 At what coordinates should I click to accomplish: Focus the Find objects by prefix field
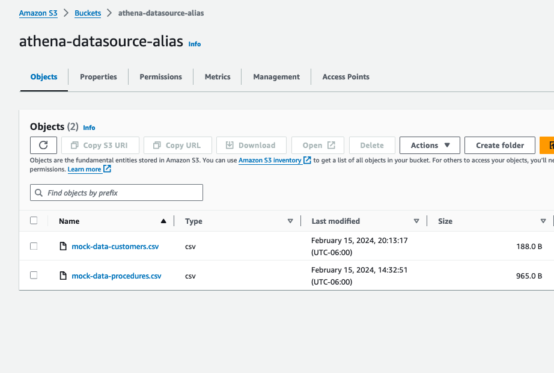click(117, 193)
